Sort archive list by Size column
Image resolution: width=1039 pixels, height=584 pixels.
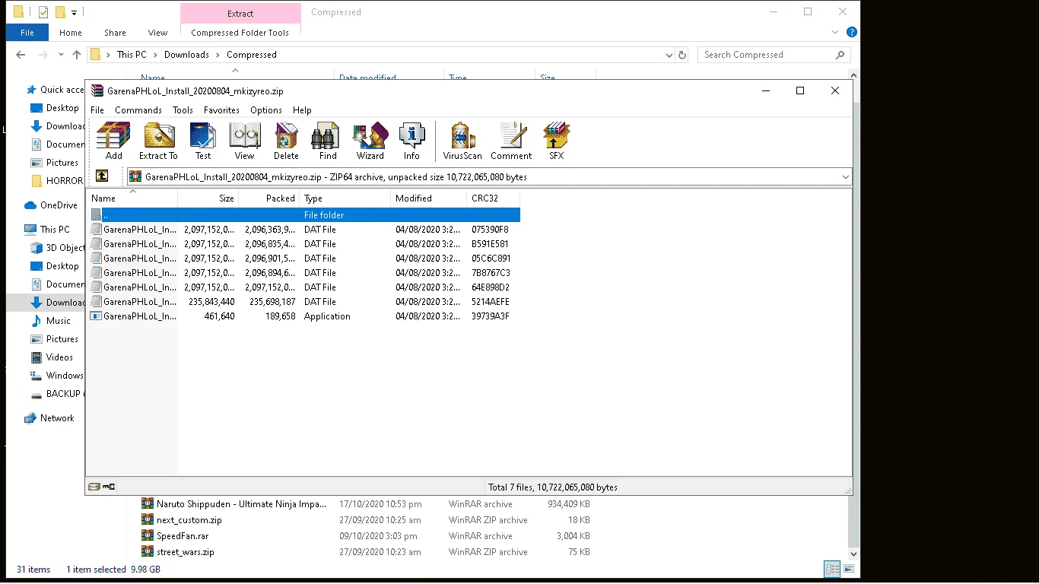click(208, 198)
